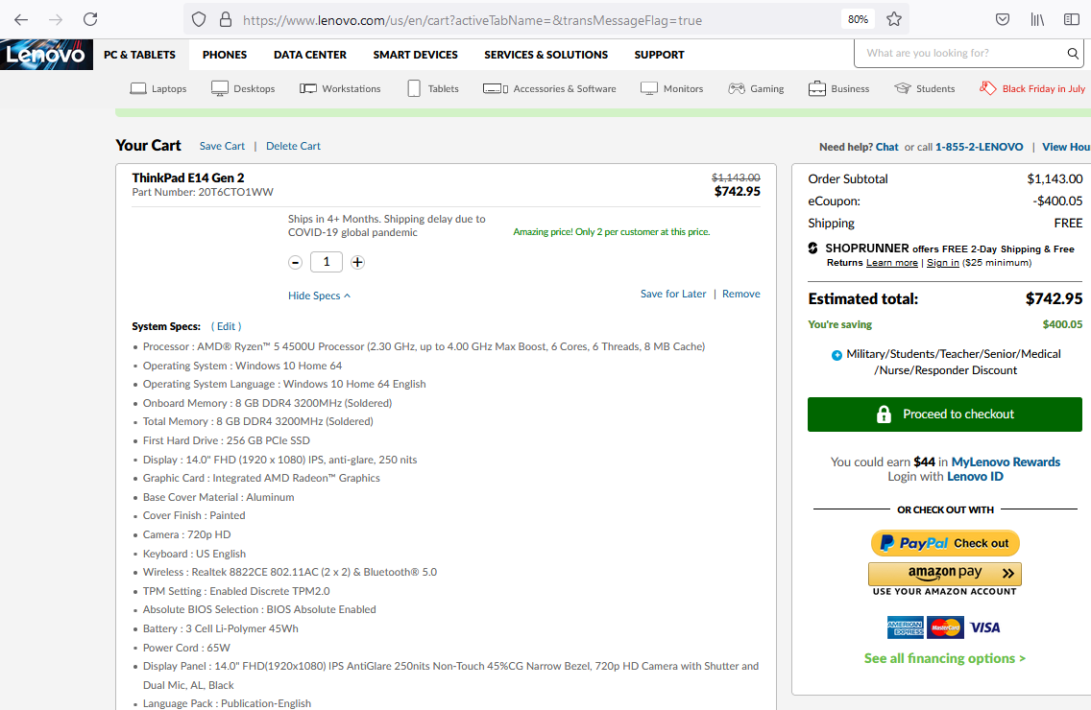The image size is (1091, 710).
Task: Open the Laptops category
Action: pyautogui.click(x=158, y=88)
